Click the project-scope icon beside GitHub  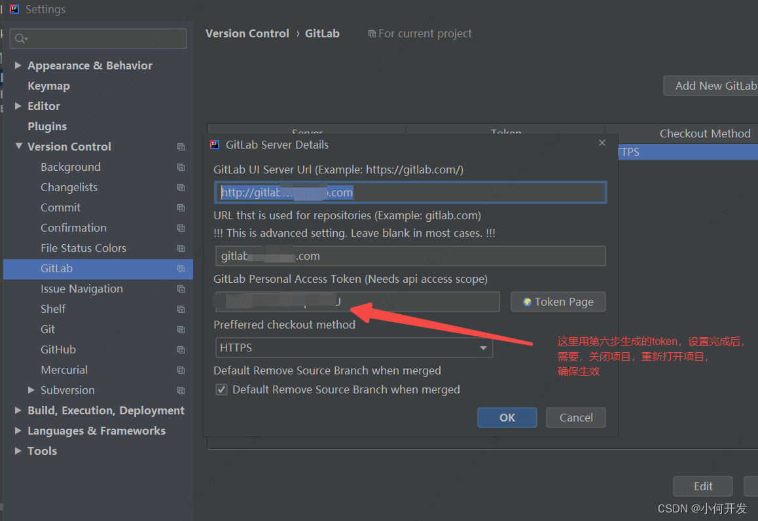tap(181, 350)
